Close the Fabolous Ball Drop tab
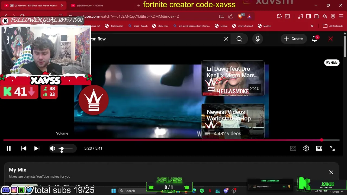Viewport: 347px width, 195px height. pyautogui.click(x=62, y=5)
